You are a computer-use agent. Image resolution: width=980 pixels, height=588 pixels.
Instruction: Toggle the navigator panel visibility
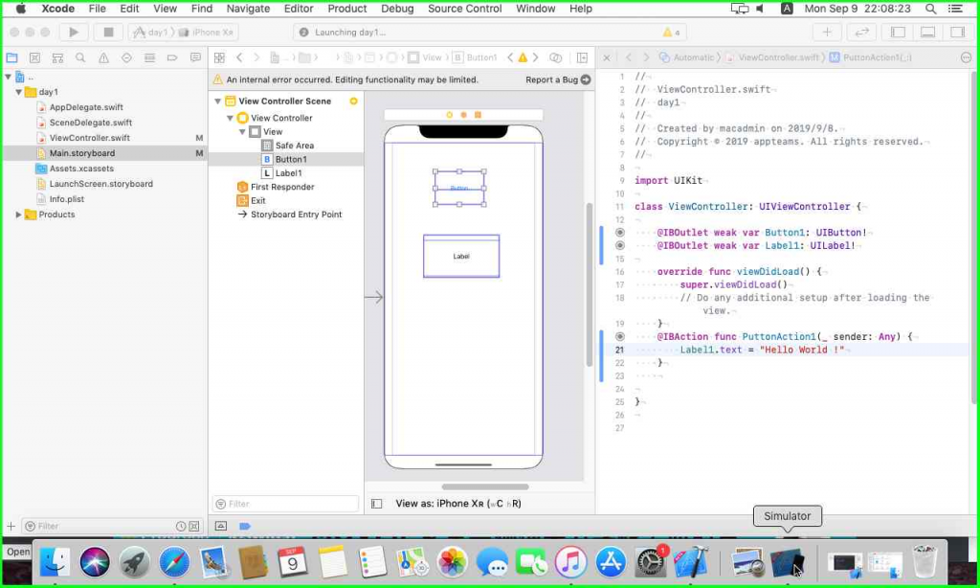point(898,32)
